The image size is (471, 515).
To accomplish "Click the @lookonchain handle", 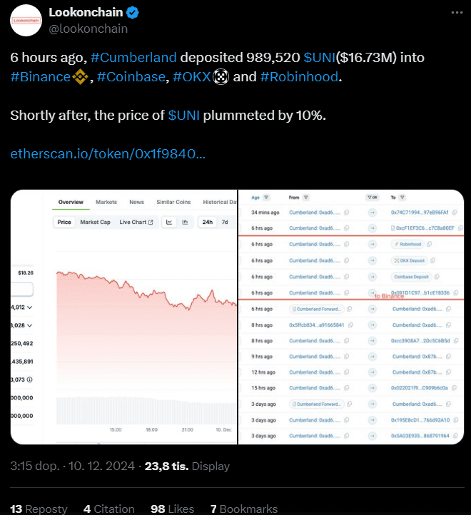I will 88,29.
